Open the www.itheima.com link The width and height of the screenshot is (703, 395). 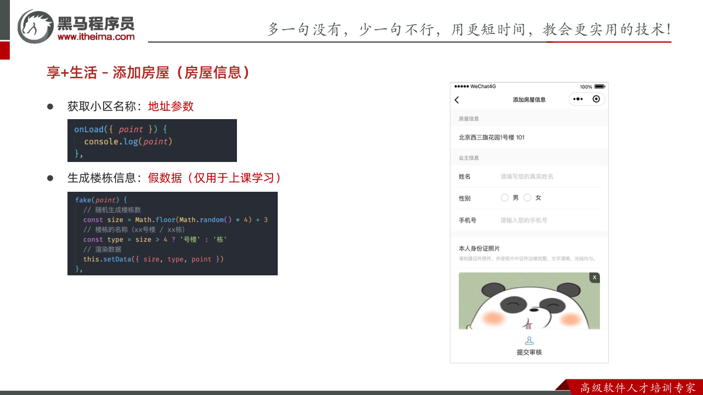96,37
